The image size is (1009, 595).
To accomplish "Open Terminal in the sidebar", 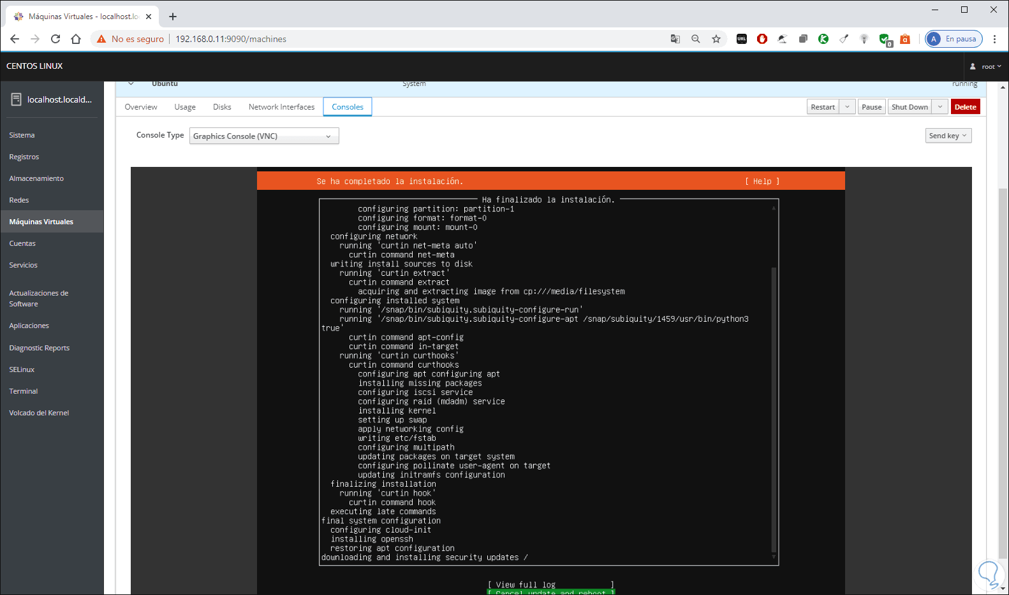I will pos(24,391).
